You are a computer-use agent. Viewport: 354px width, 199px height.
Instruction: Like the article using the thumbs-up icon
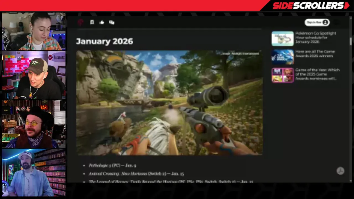(102, 22)
